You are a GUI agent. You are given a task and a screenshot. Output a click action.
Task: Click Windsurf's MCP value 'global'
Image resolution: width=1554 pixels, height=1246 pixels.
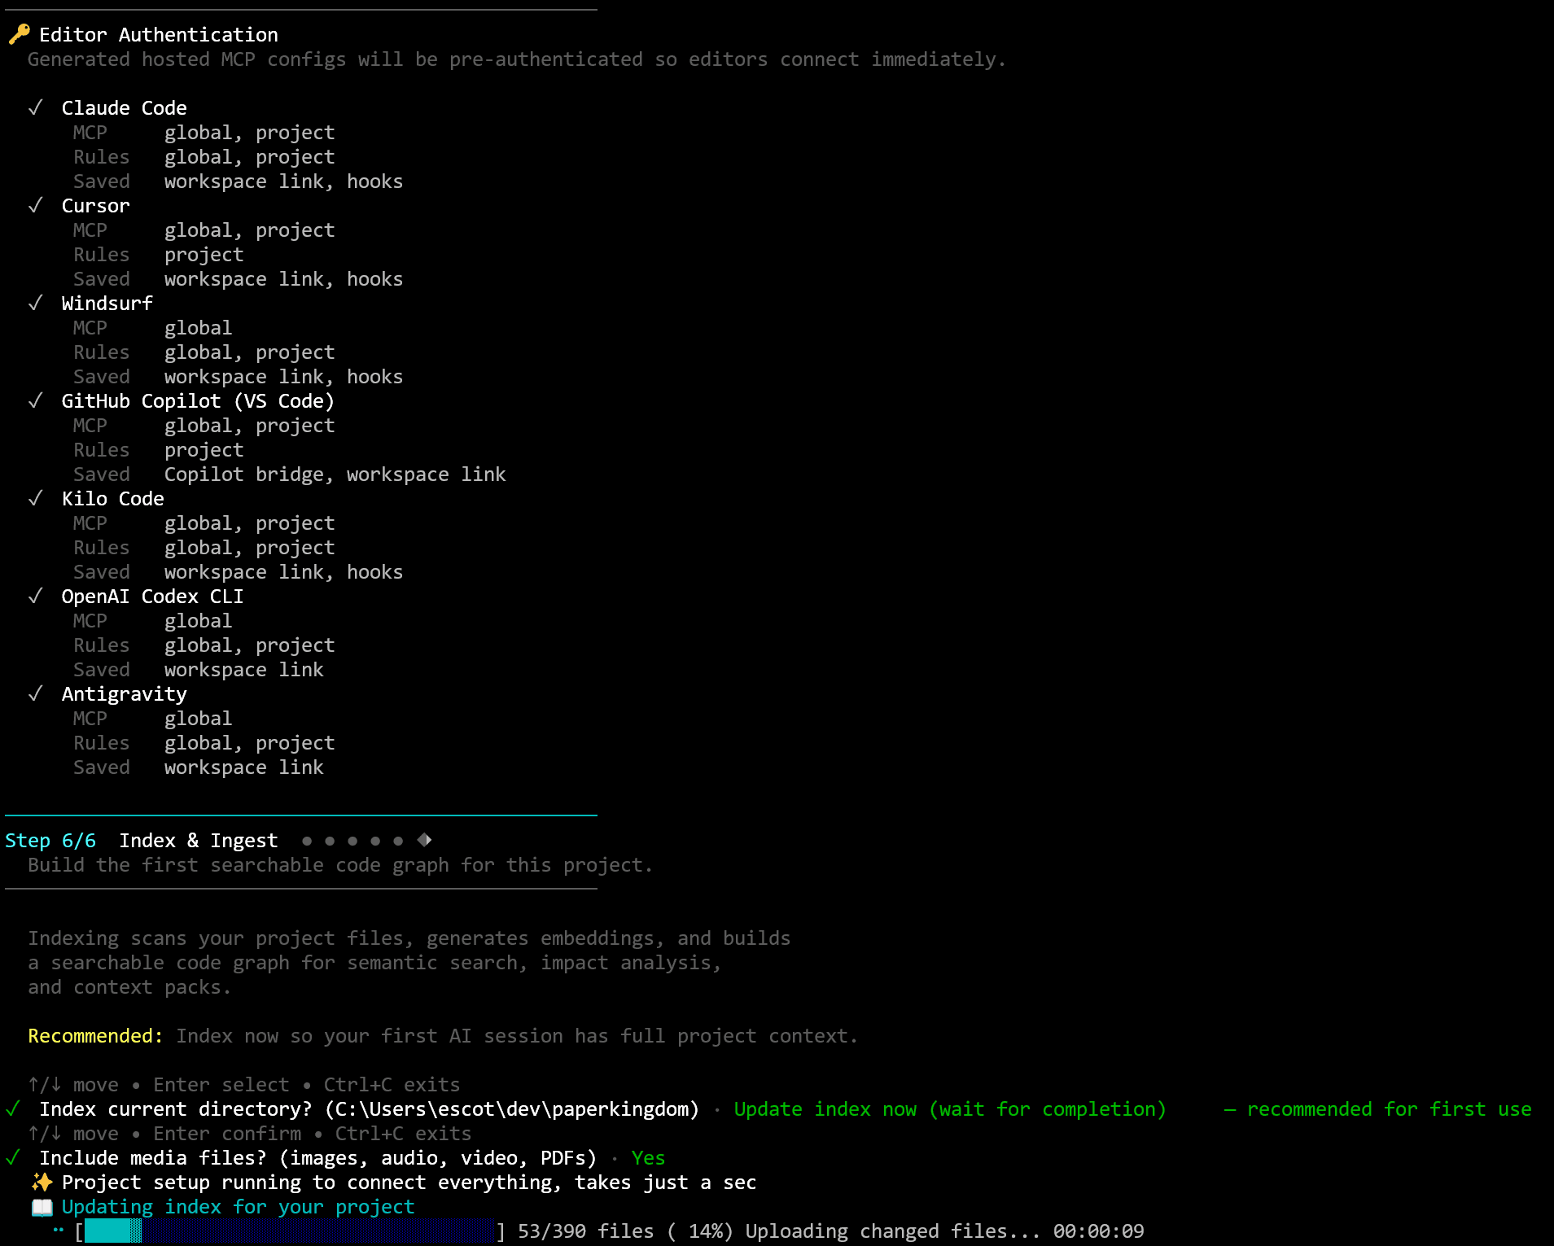[x=199, y=328]
